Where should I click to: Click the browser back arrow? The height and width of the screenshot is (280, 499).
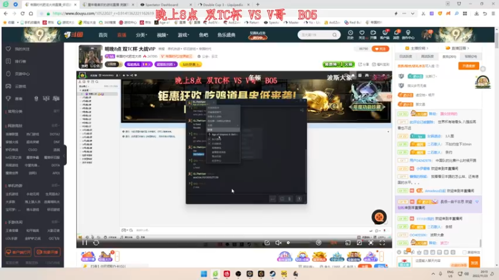[x=6, y=14]
